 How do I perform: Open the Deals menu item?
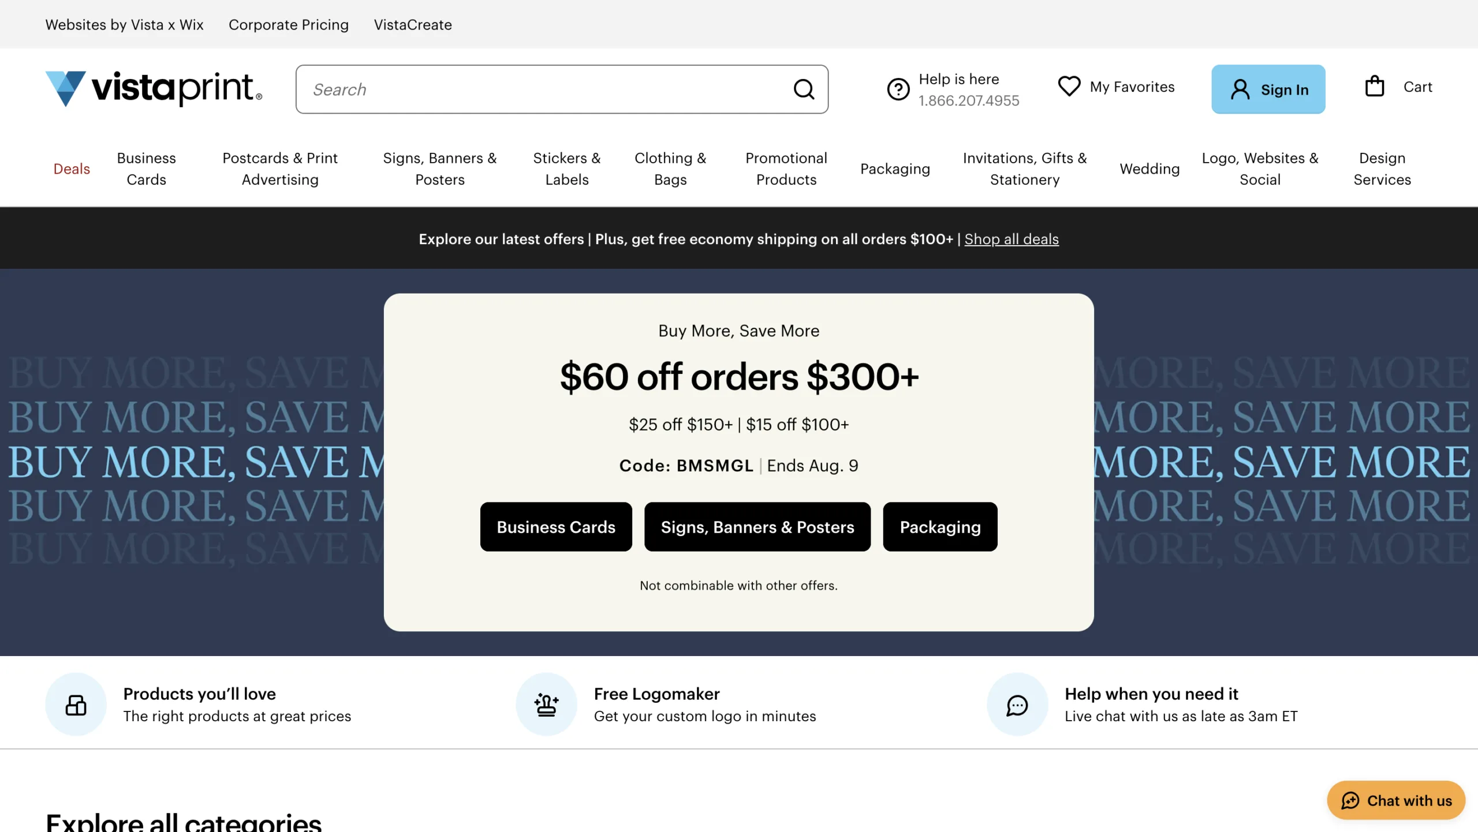click(72, 168)
